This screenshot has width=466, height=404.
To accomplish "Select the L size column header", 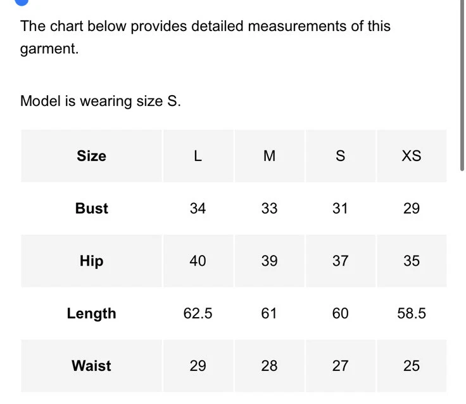I will (x=198, y=156).
